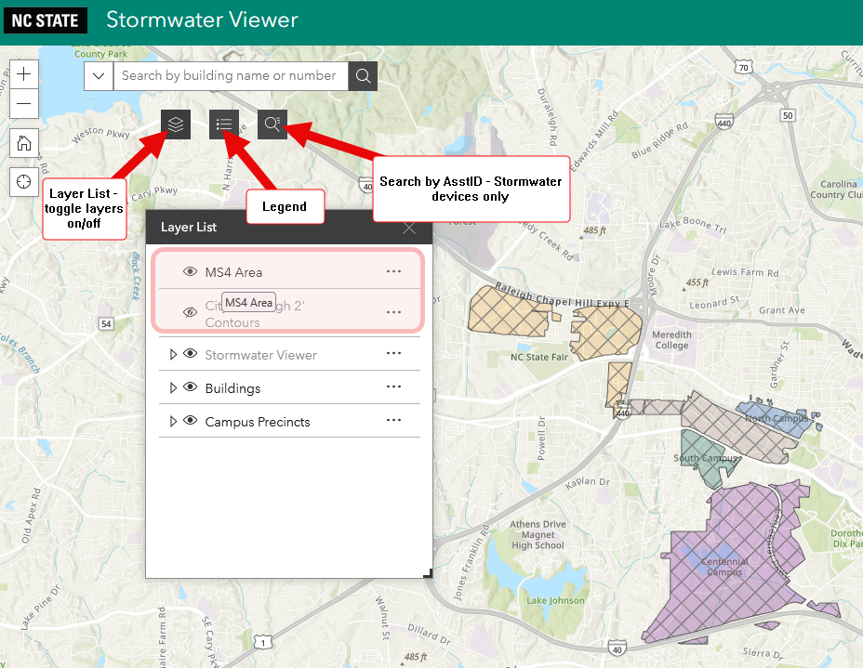Open the Search by AsstID widget
The image size is (863, 668).
point(272,124)
